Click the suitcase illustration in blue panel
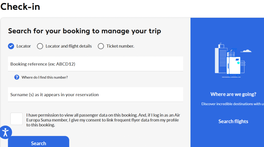This screenshot has width=264, height=147. click(x=234, y=66)
